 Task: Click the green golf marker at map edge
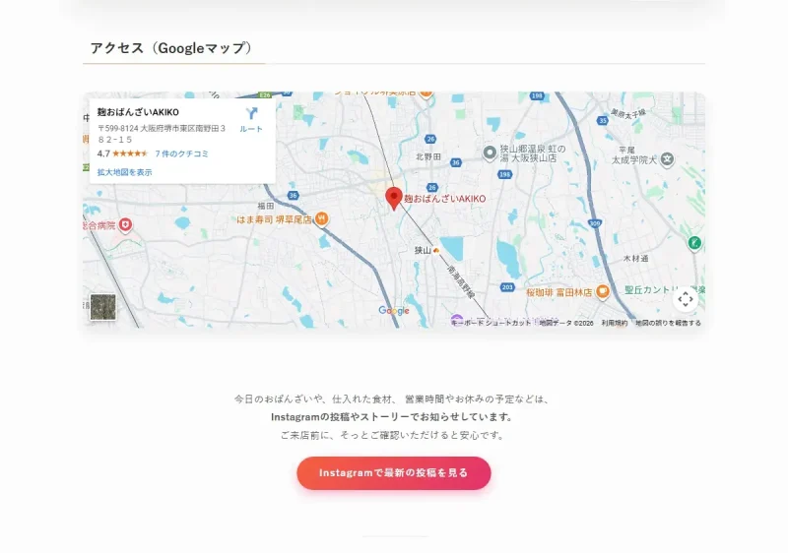point(694,243)
